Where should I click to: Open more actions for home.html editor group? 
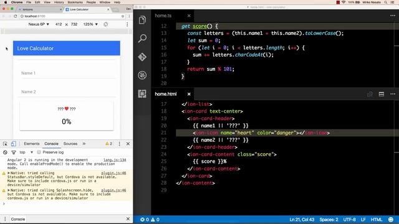point(393,94)
